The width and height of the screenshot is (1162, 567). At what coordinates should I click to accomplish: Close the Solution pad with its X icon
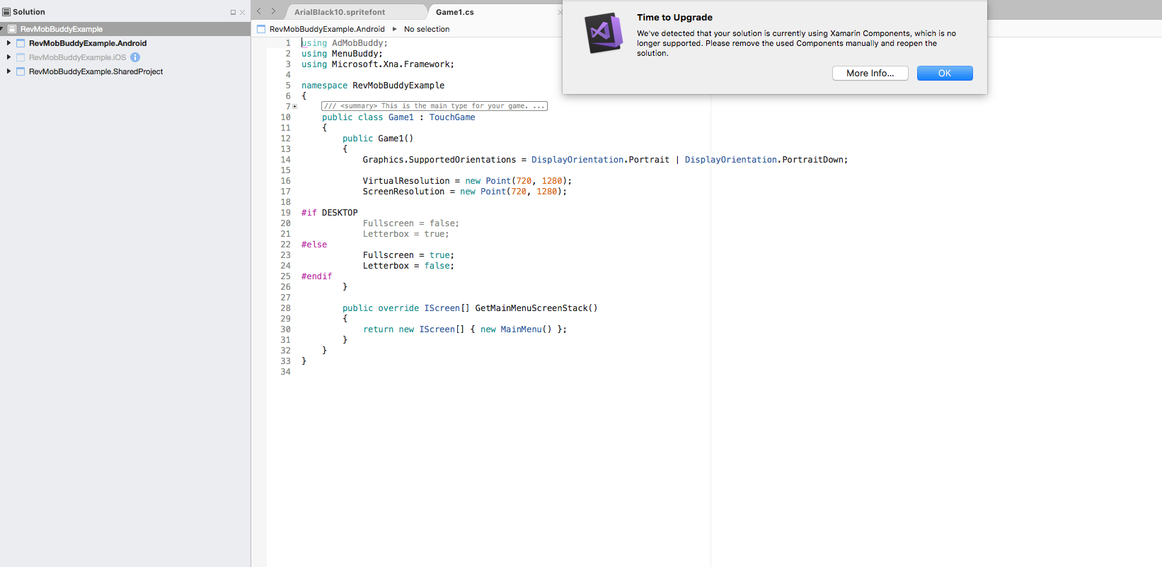coord(242,12)
